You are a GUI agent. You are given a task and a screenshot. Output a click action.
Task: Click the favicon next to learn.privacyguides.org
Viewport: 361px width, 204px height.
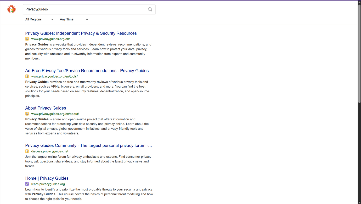(x=27, y=184)
